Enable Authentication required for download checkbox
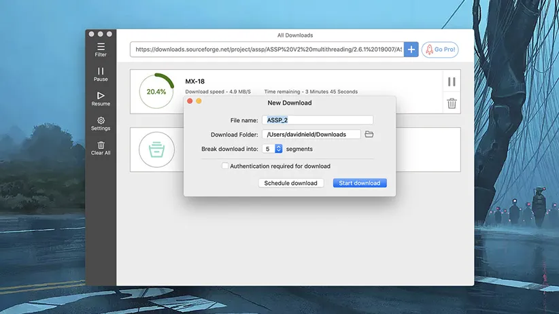Image resolution: width=559 pixels, height=314 pixels. click(x=225, y=166)
